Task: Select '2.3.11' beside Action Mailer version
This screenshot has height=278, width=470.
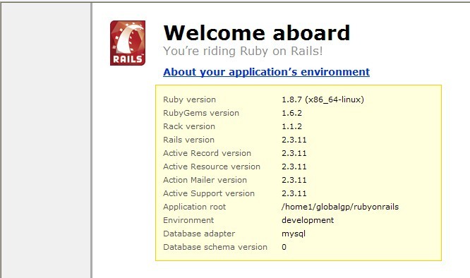Action: pos(294,180)
